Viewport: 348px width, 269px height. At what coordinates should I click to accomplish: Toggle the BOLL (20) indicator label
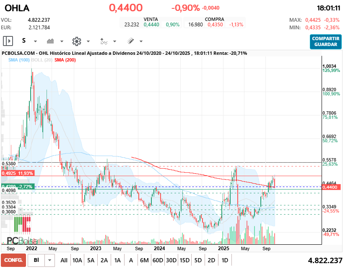(x=43, y=60)
